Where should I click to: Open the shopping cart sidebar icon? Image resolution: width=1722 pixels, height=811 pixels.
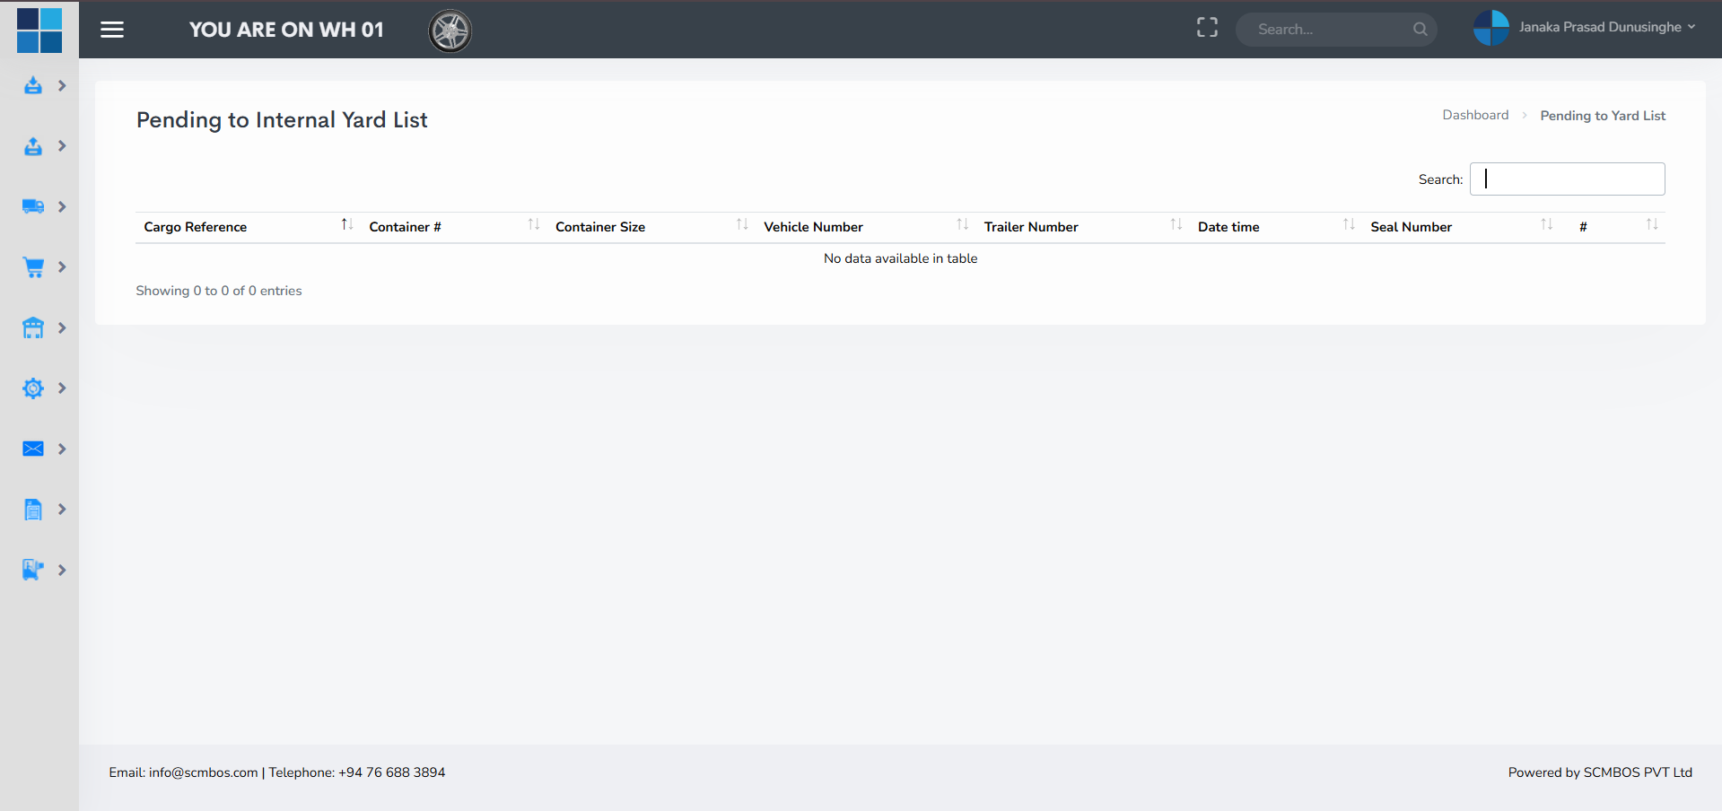33,267
